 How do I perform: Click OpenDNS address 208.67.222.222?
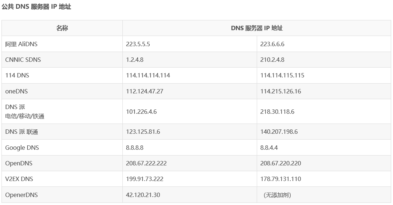pos(190,163)
